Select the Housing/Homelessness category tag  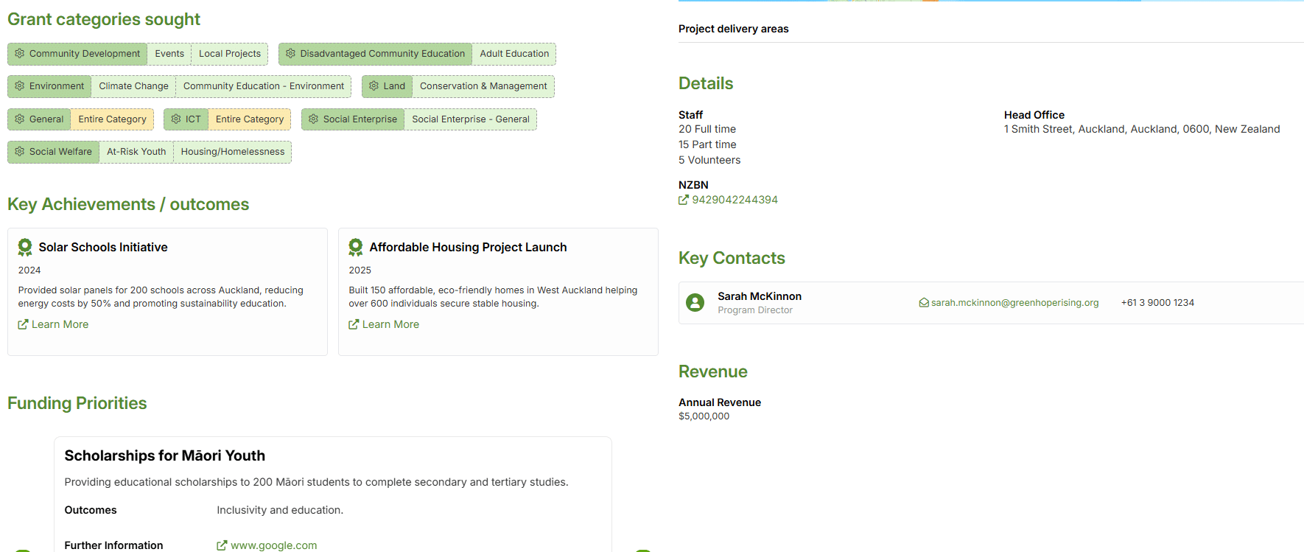[x=233, y=152]
